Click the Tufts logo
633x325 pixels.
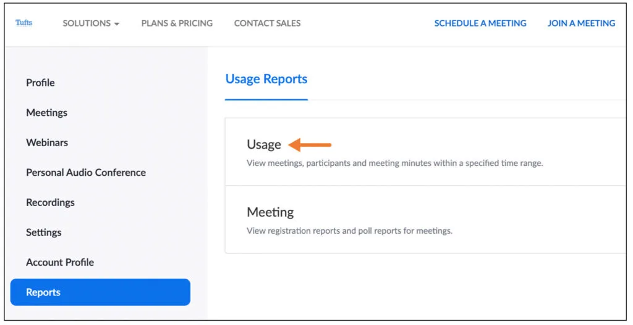point(23,23)
